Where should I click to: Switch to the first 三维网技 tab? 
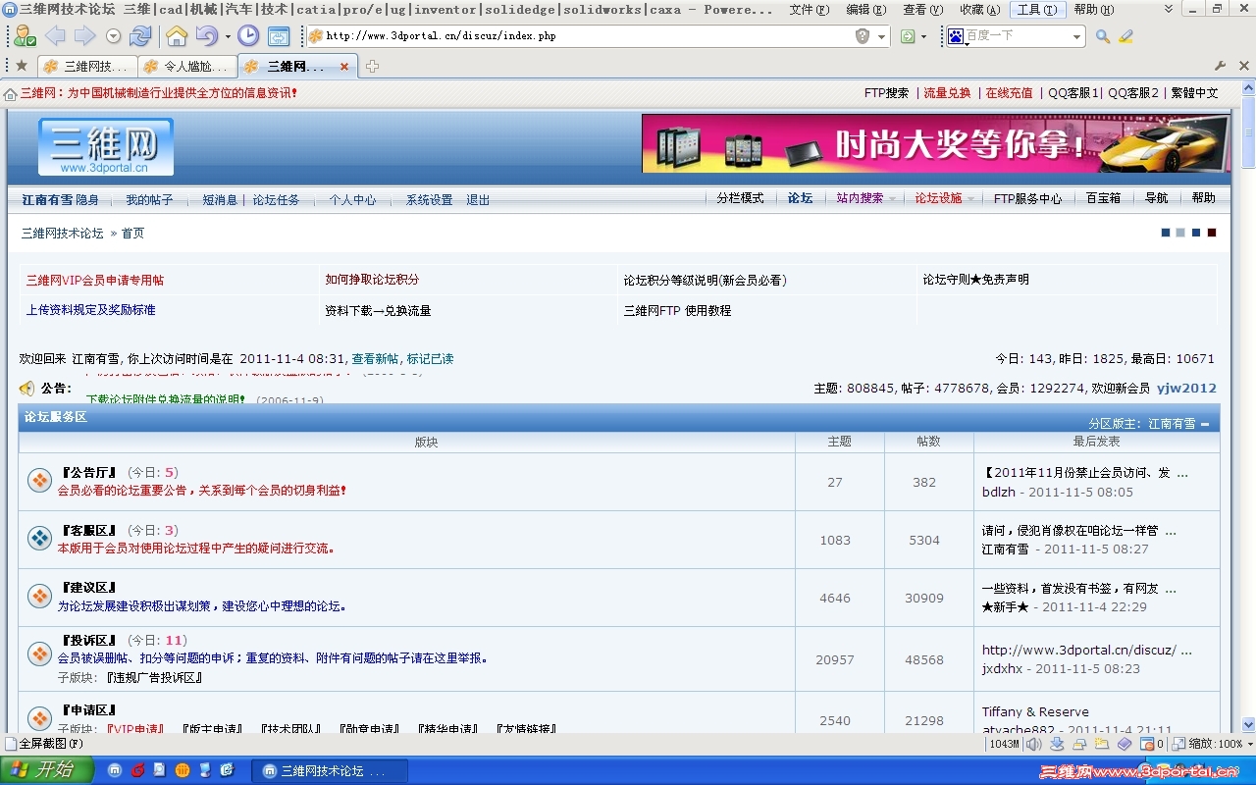[87, 67]
